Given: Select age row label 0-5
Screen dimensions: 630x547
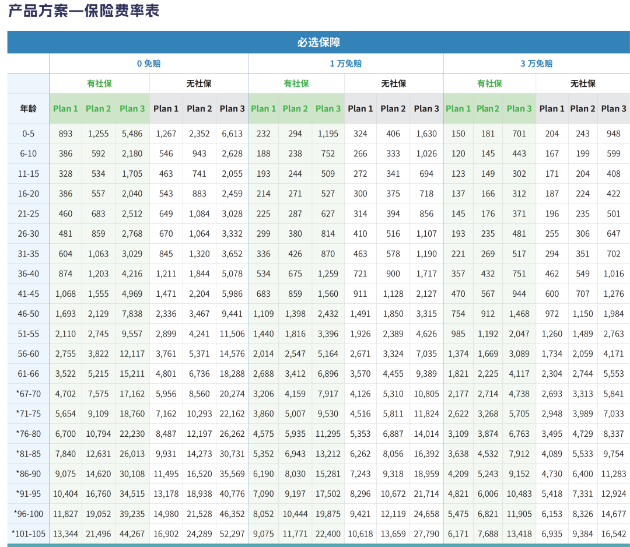Looking at the screenshot, I should (28, 134).
